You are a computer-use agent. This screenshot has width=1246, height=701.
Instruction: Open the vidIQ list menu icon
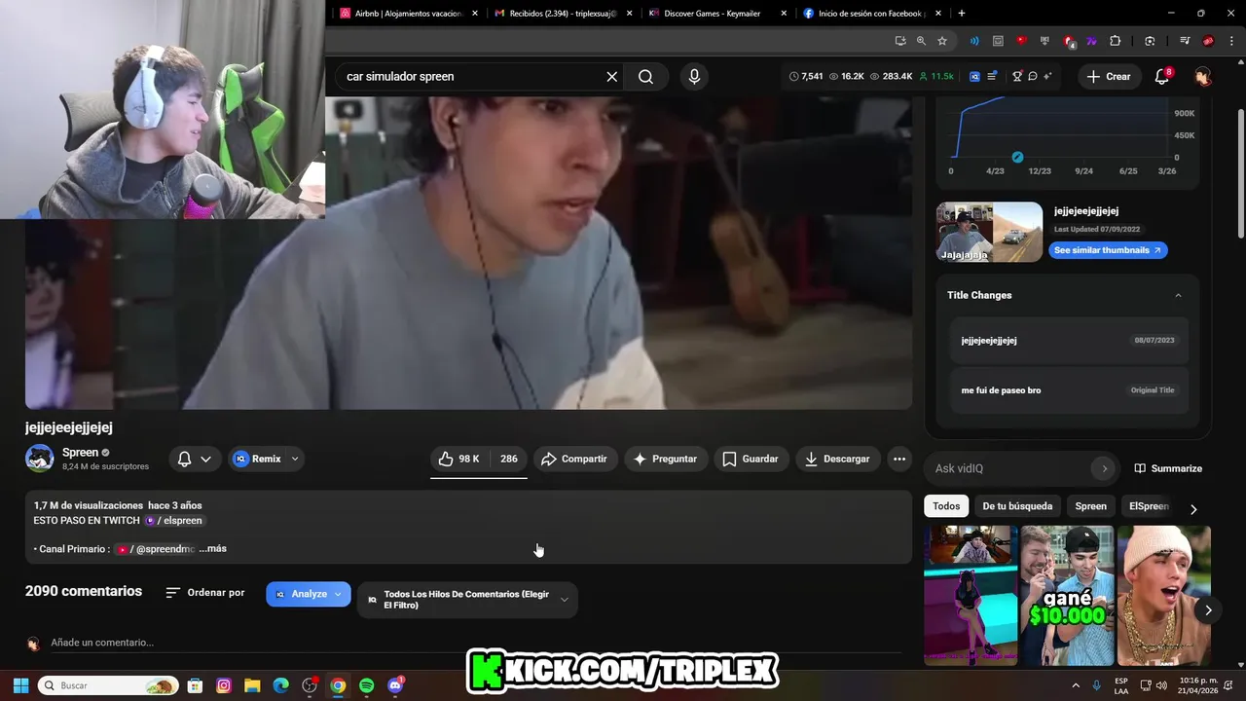pos(992,76)
